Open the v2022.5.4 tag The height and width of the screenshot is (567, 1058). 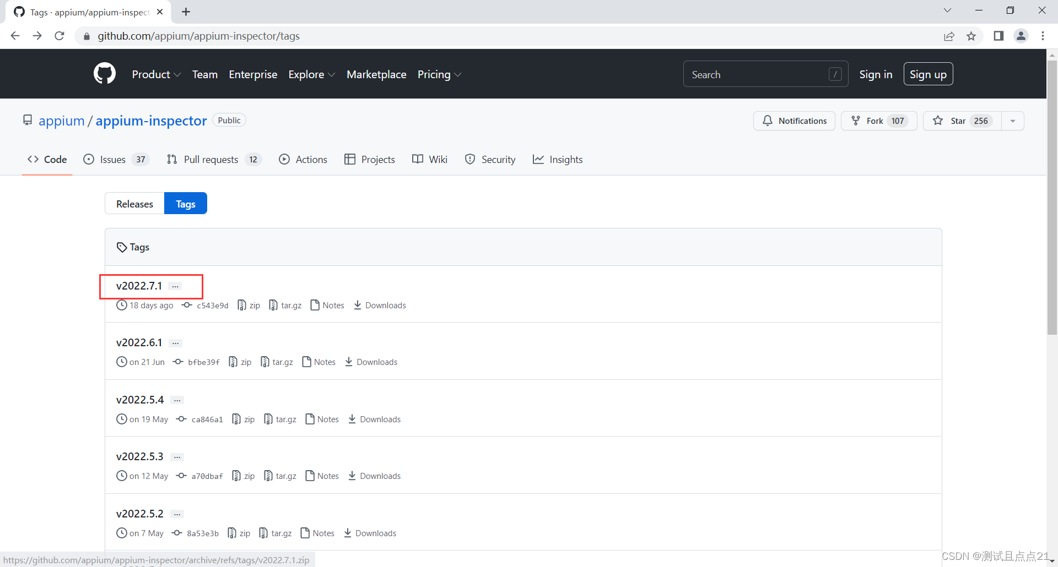point(140,400)
